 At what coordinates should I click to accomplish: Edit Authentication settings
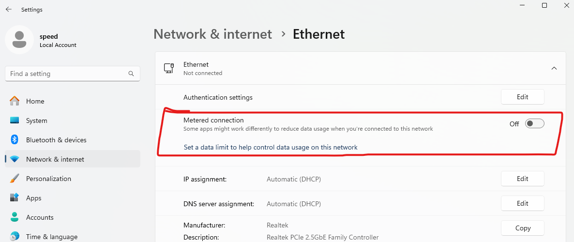point(522,97)
